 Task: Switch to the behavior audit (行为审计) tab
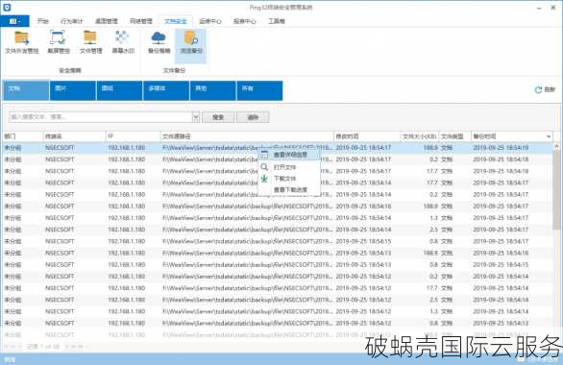(72, 21)
